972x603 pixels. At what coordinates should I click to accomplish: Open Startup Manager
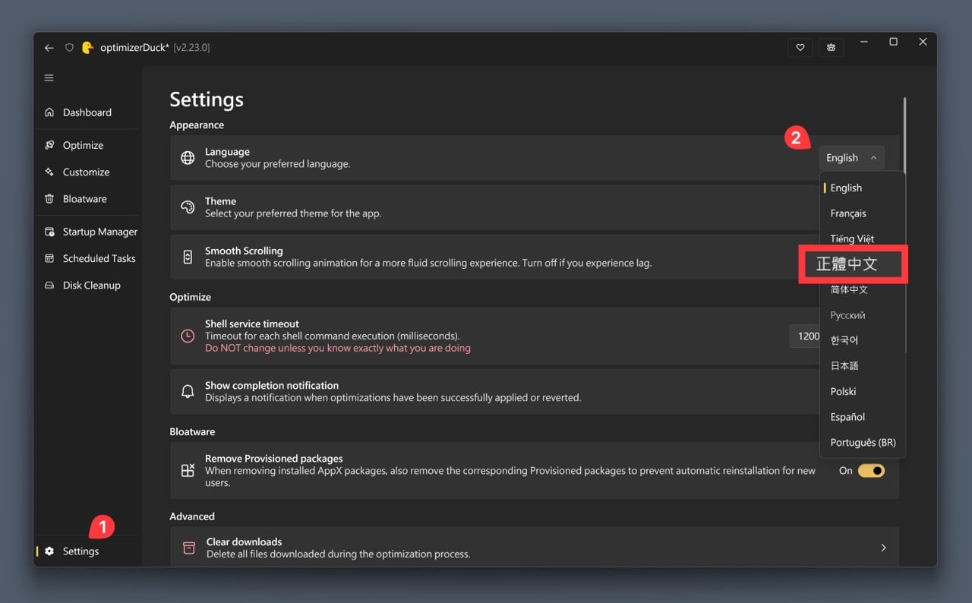(x=87, y=232)
